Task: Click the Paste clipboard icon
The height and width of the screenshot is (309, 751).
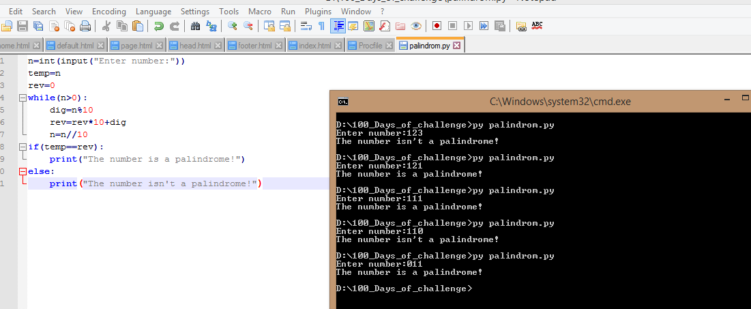Action: tap(138, 26)
